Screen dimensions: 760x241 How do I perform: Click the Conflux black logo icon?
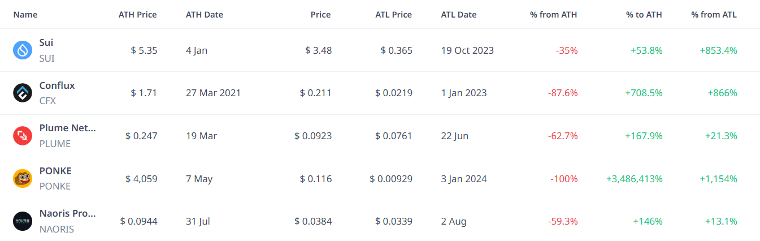click(x=23, y=93)
